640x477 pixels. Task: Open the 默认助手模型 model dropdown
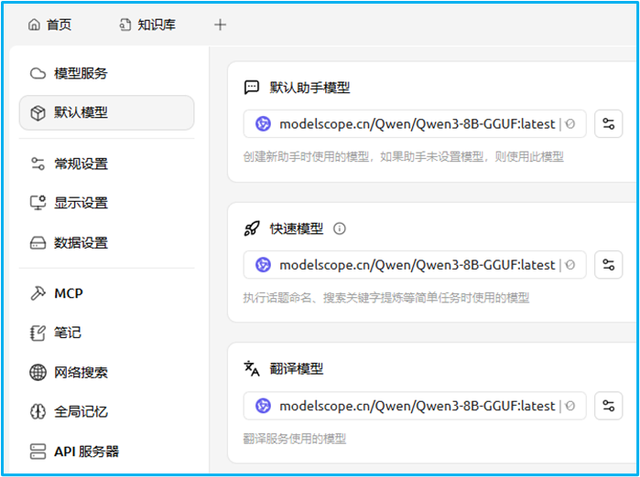tap(415, 124)
